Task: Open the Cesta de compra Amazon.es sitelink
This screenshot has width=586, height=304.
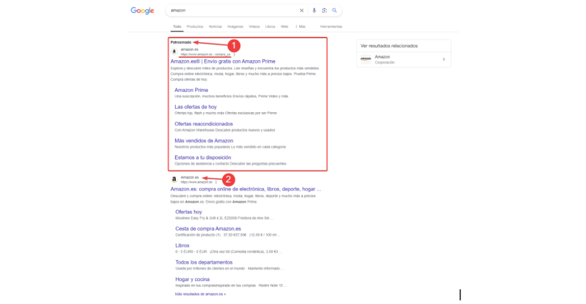Action: coord(208,229)
